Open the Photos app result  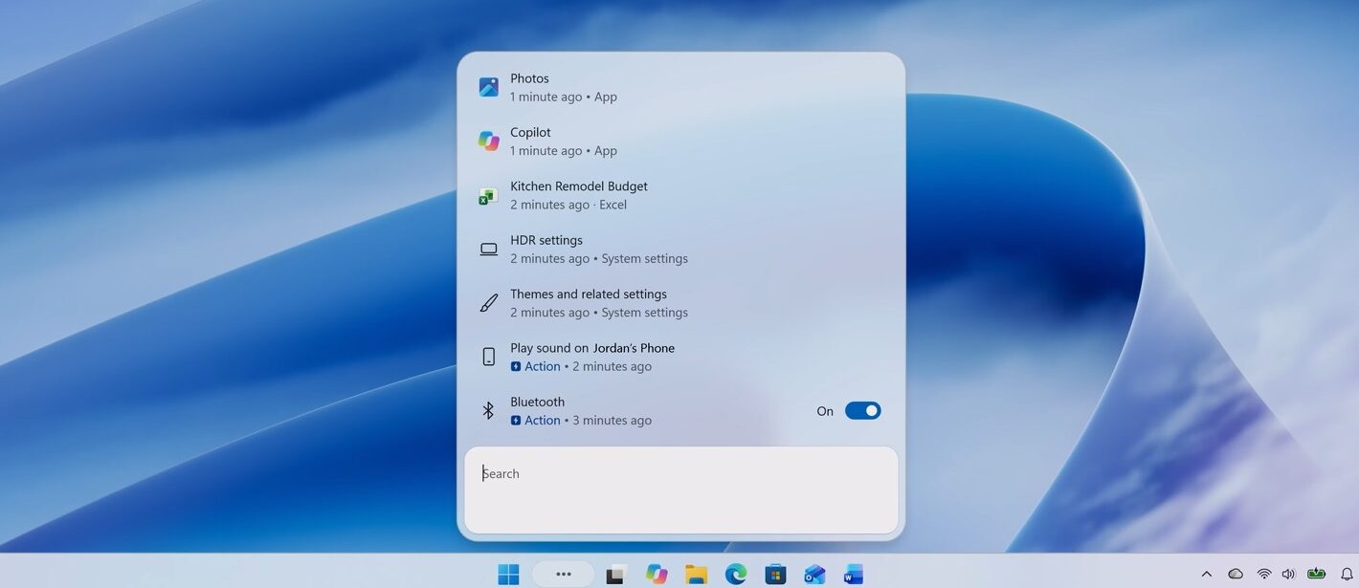coord(680,87)
